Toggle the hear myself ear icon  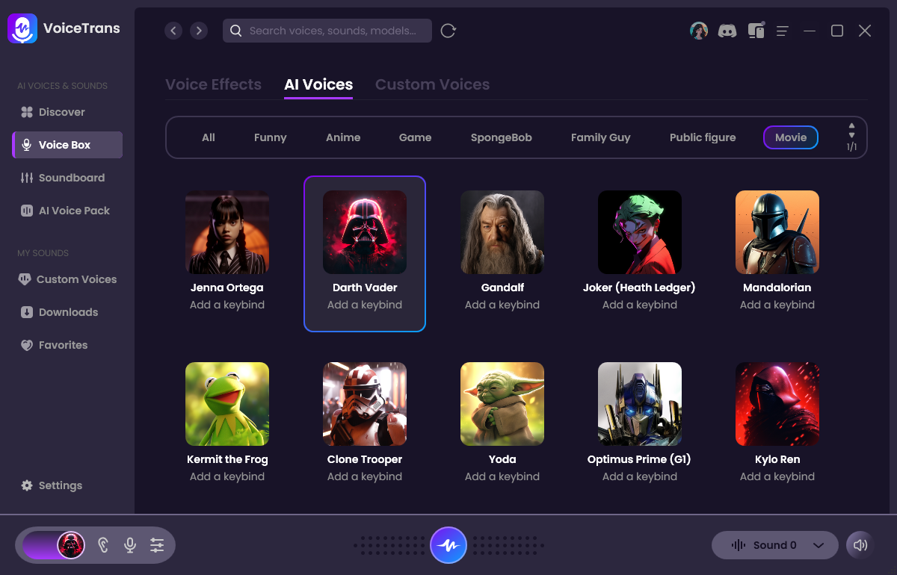(103, 545)
